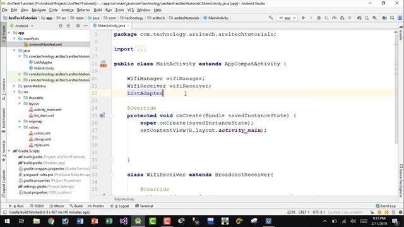The width and height of the screenshot is (404, 227).
Task: Click the override gutter icon beside onCreate
Action: pos(102,115)
